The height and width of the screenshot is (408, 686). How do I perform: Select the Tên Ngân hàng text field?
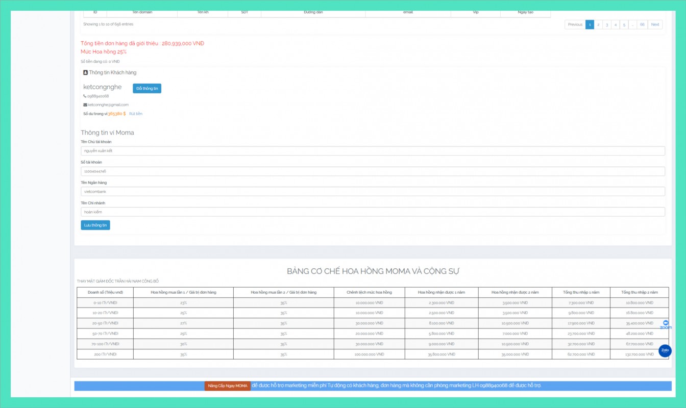click(373, 192)
